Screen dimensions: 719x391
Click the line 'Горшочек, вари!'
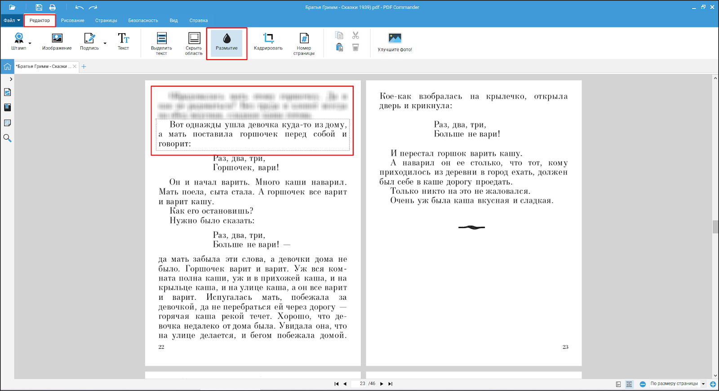pos(246,167)
